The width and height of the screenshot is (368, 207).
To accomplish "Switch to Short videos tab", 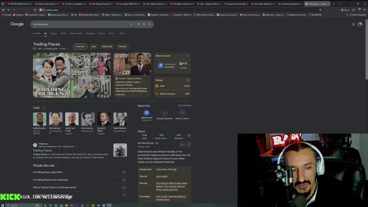I will [x=76, y=33].
